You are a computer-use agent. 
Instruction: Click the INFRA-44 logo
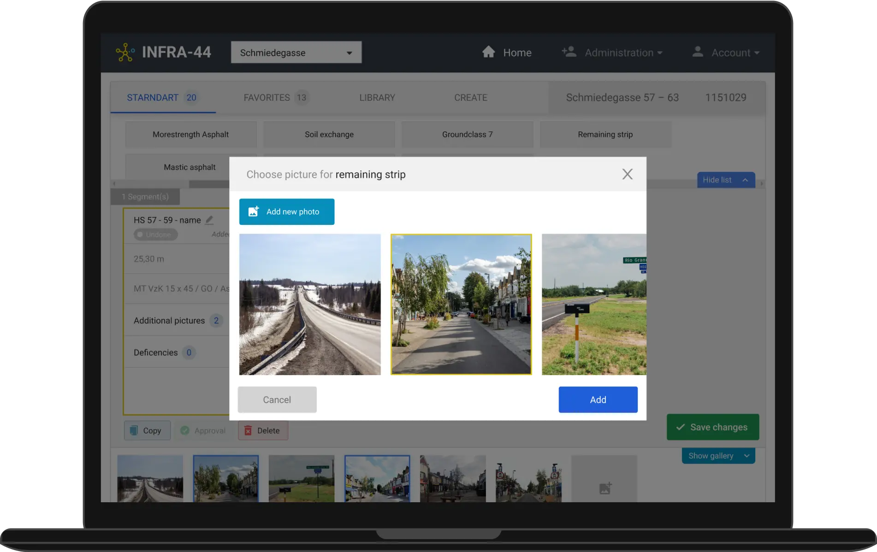click(164, 52)
